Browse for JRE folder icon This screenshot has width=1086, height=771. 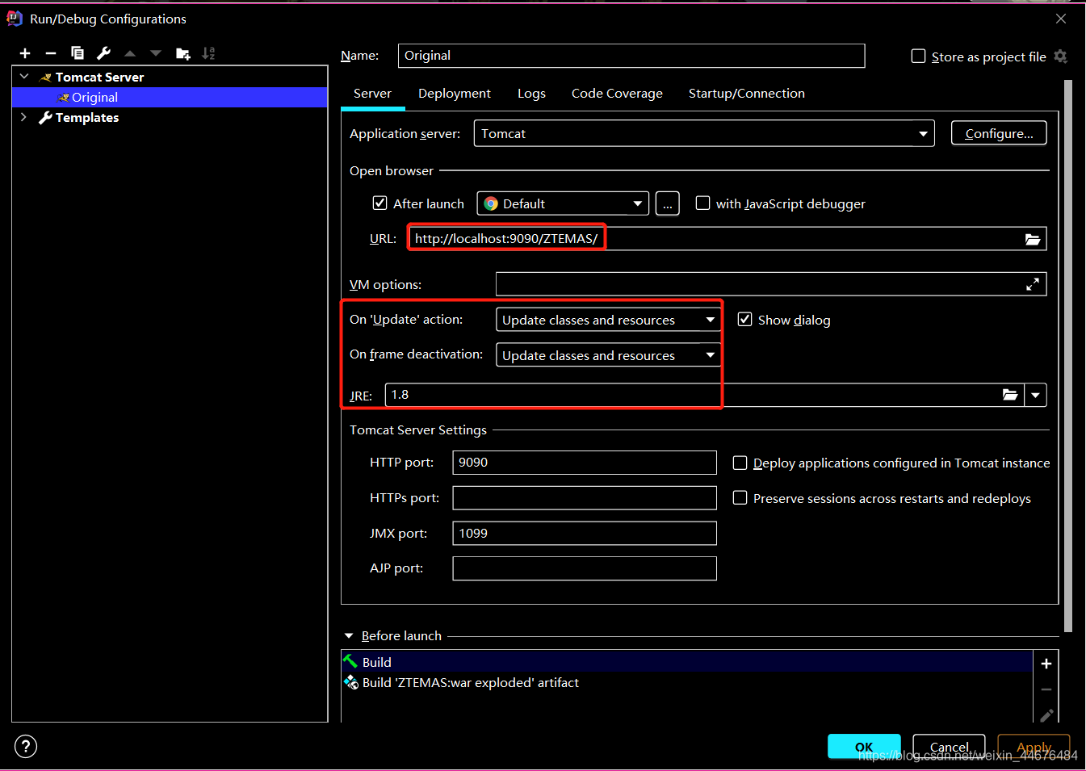(x=1010, y=395)
